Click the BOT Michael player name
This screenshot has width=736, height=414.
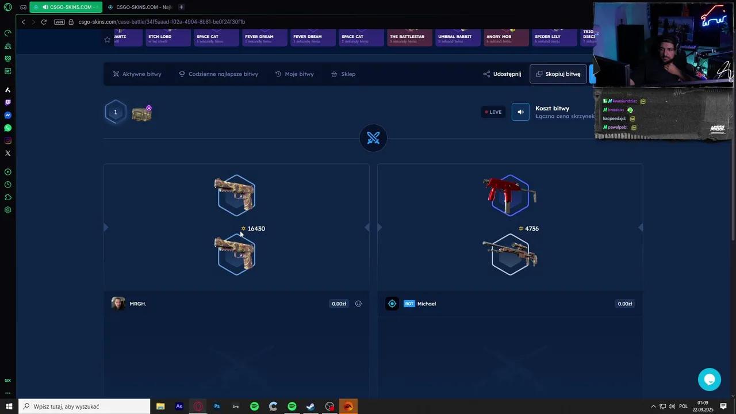(x=427, y=304)
